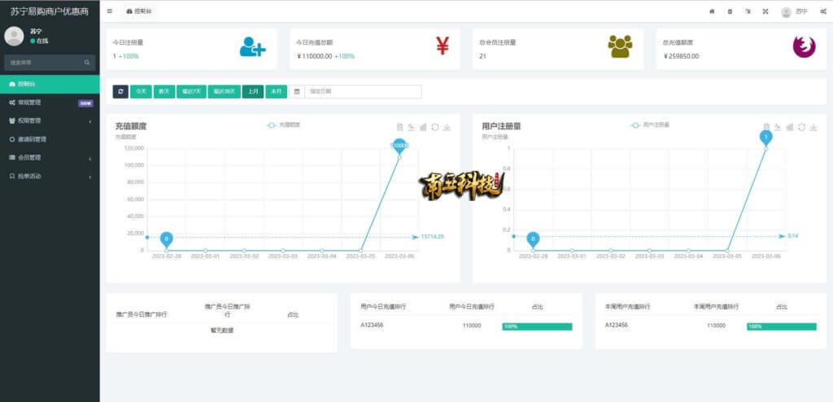The width and height of the screenshot is (833, 402).
Task: Download the 用户注册量 chart as image
Action: click(813, 127)
